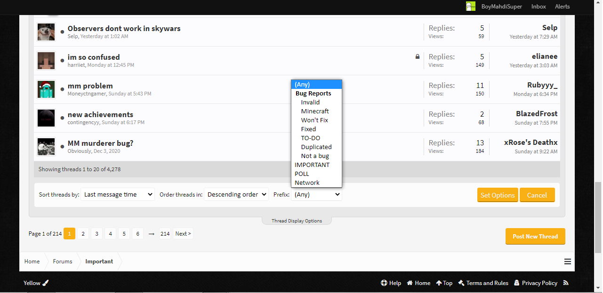Click Home in the breadcrumb
The image size is (603, 293).
(32, 261)
